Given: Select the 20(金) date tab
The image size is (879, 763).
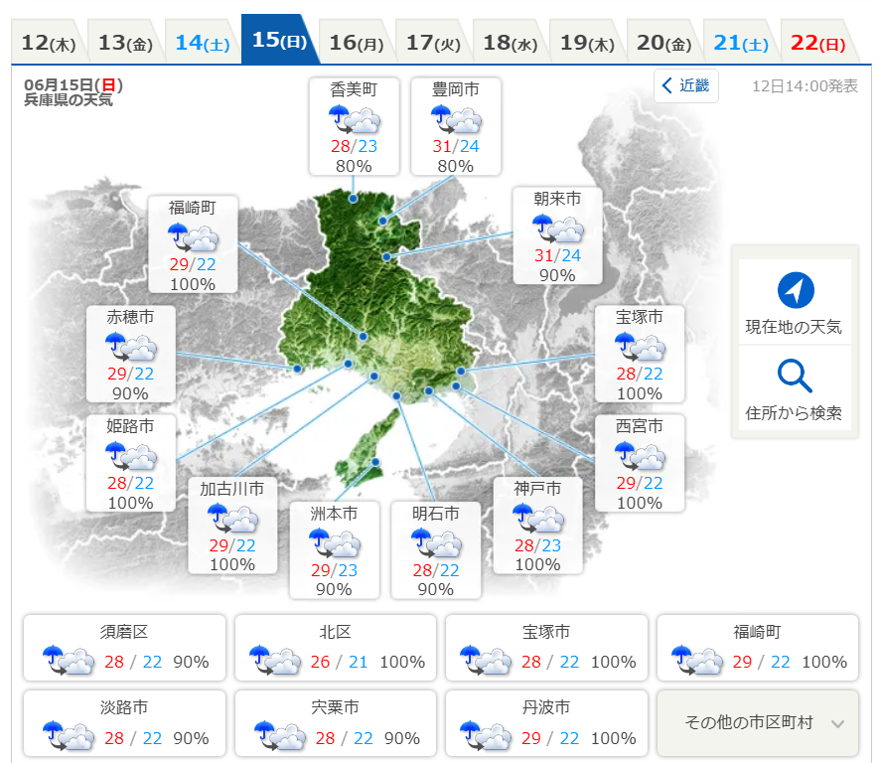Looking at the screenshot, I should click(x=664, y=42).
